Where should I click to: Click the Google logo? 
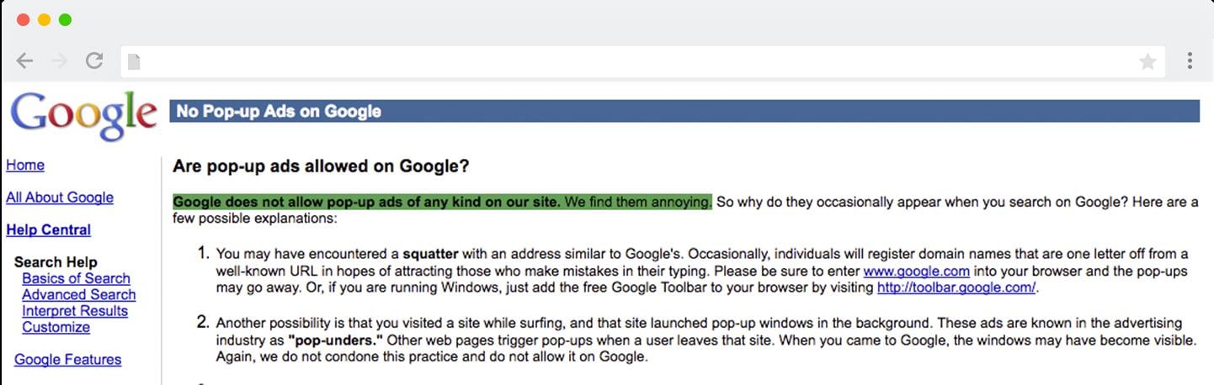point(83,115)
